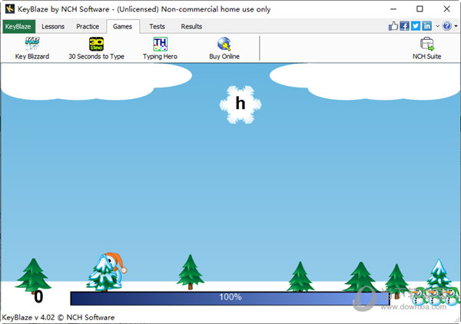Share on Twitter icon
Viewport: 461px width, 324px height.
click(x=416, y=26)
